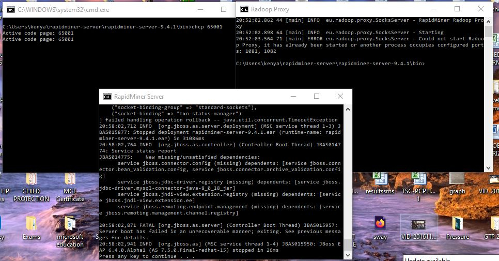Minimize the Radoop Proxy window
This screenshot has width=499, height=261.
[434, 9]
